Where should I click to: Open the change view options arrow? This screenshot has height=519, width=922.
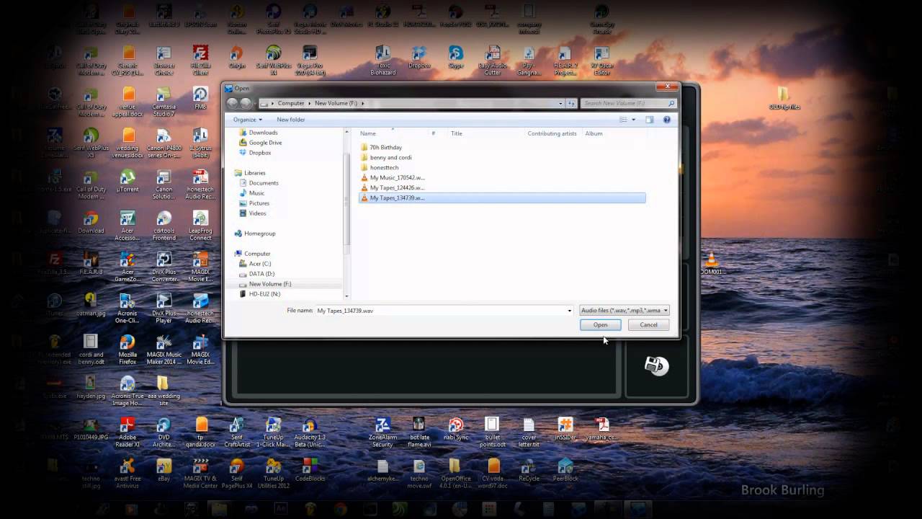pos(634,120)
